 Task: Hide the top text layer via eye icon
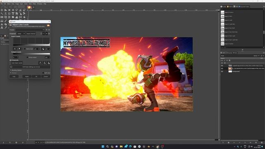click(222, 65)
